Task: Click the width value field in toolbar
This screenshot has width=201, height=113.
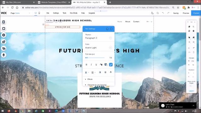Action: pyautogui.click(x=193, y=61)
